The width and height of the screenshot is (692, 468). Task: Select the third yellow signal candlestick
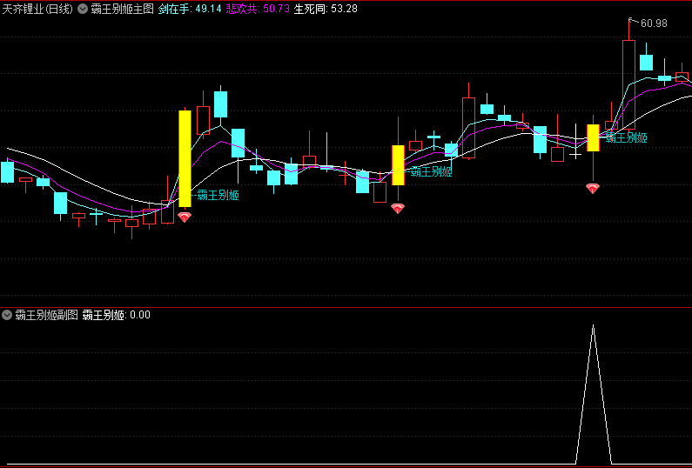click(x=593, y=137)
